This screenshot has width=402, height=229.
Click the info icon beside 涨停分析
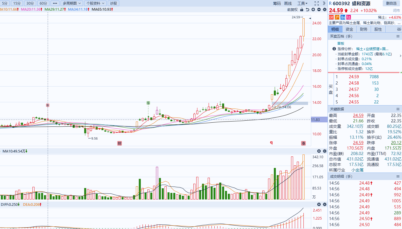334,49
